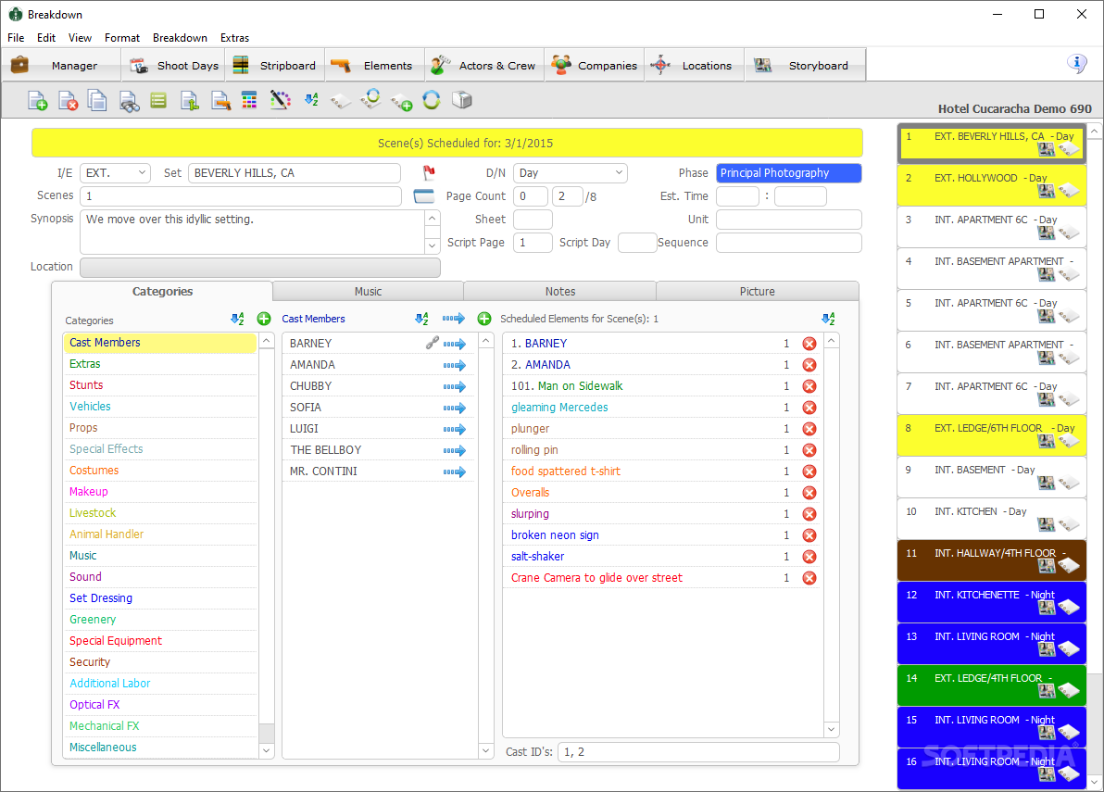
Task: Click the add new breakdown sheet icon
Action: (37, 101)
